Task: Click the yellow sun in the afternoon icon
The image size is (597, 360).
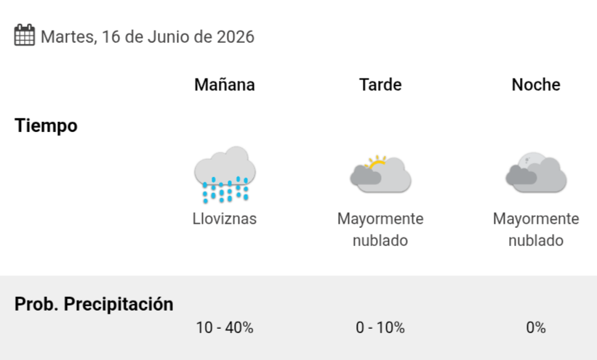Action: point(376,162)
